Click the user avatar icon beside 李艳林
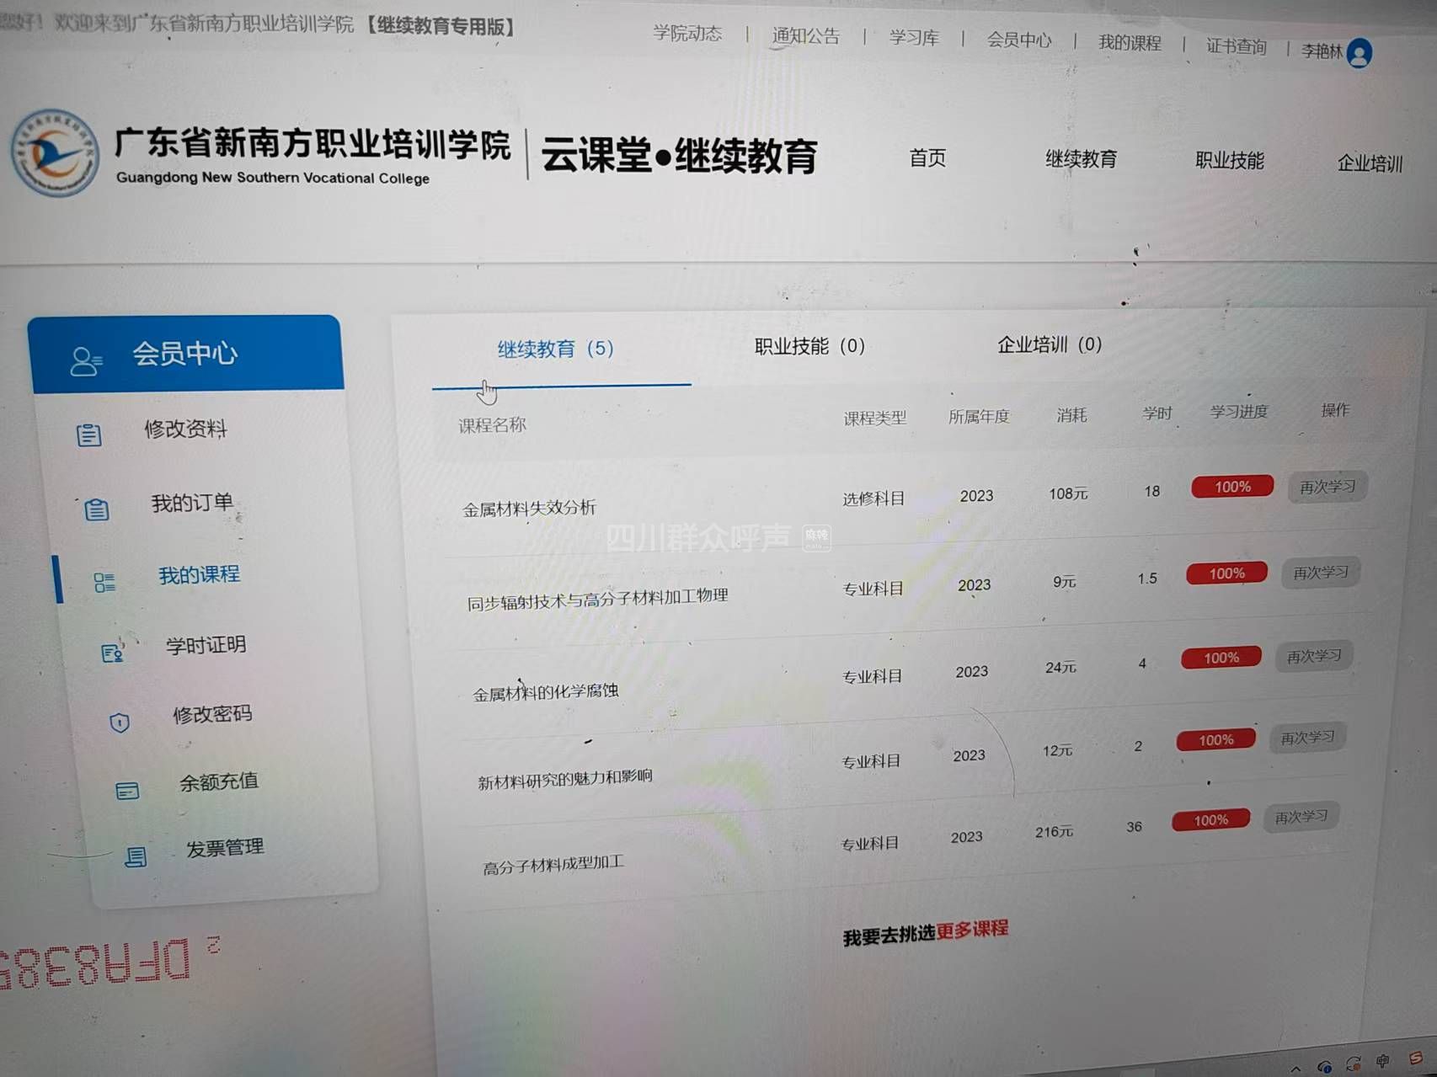The height and width of the screenshot is (1077, 1437). pos(1359,53)
